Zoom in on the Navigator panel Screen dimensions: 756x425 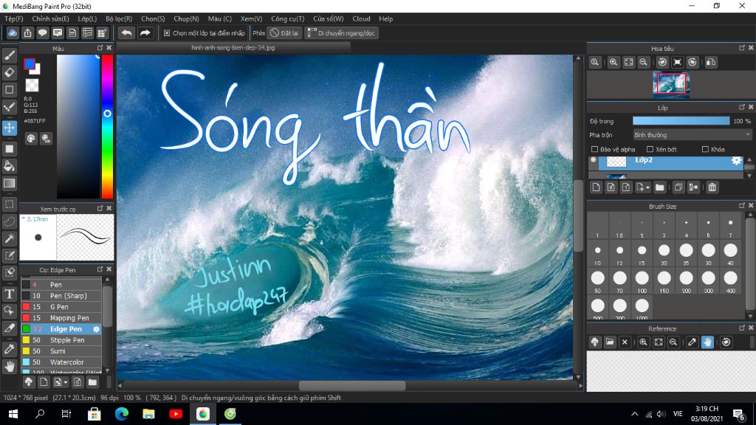click(x=614, y=62)
